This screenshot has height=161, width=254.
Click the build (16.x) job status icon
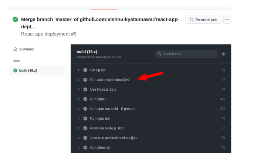[x=15, y=70]
